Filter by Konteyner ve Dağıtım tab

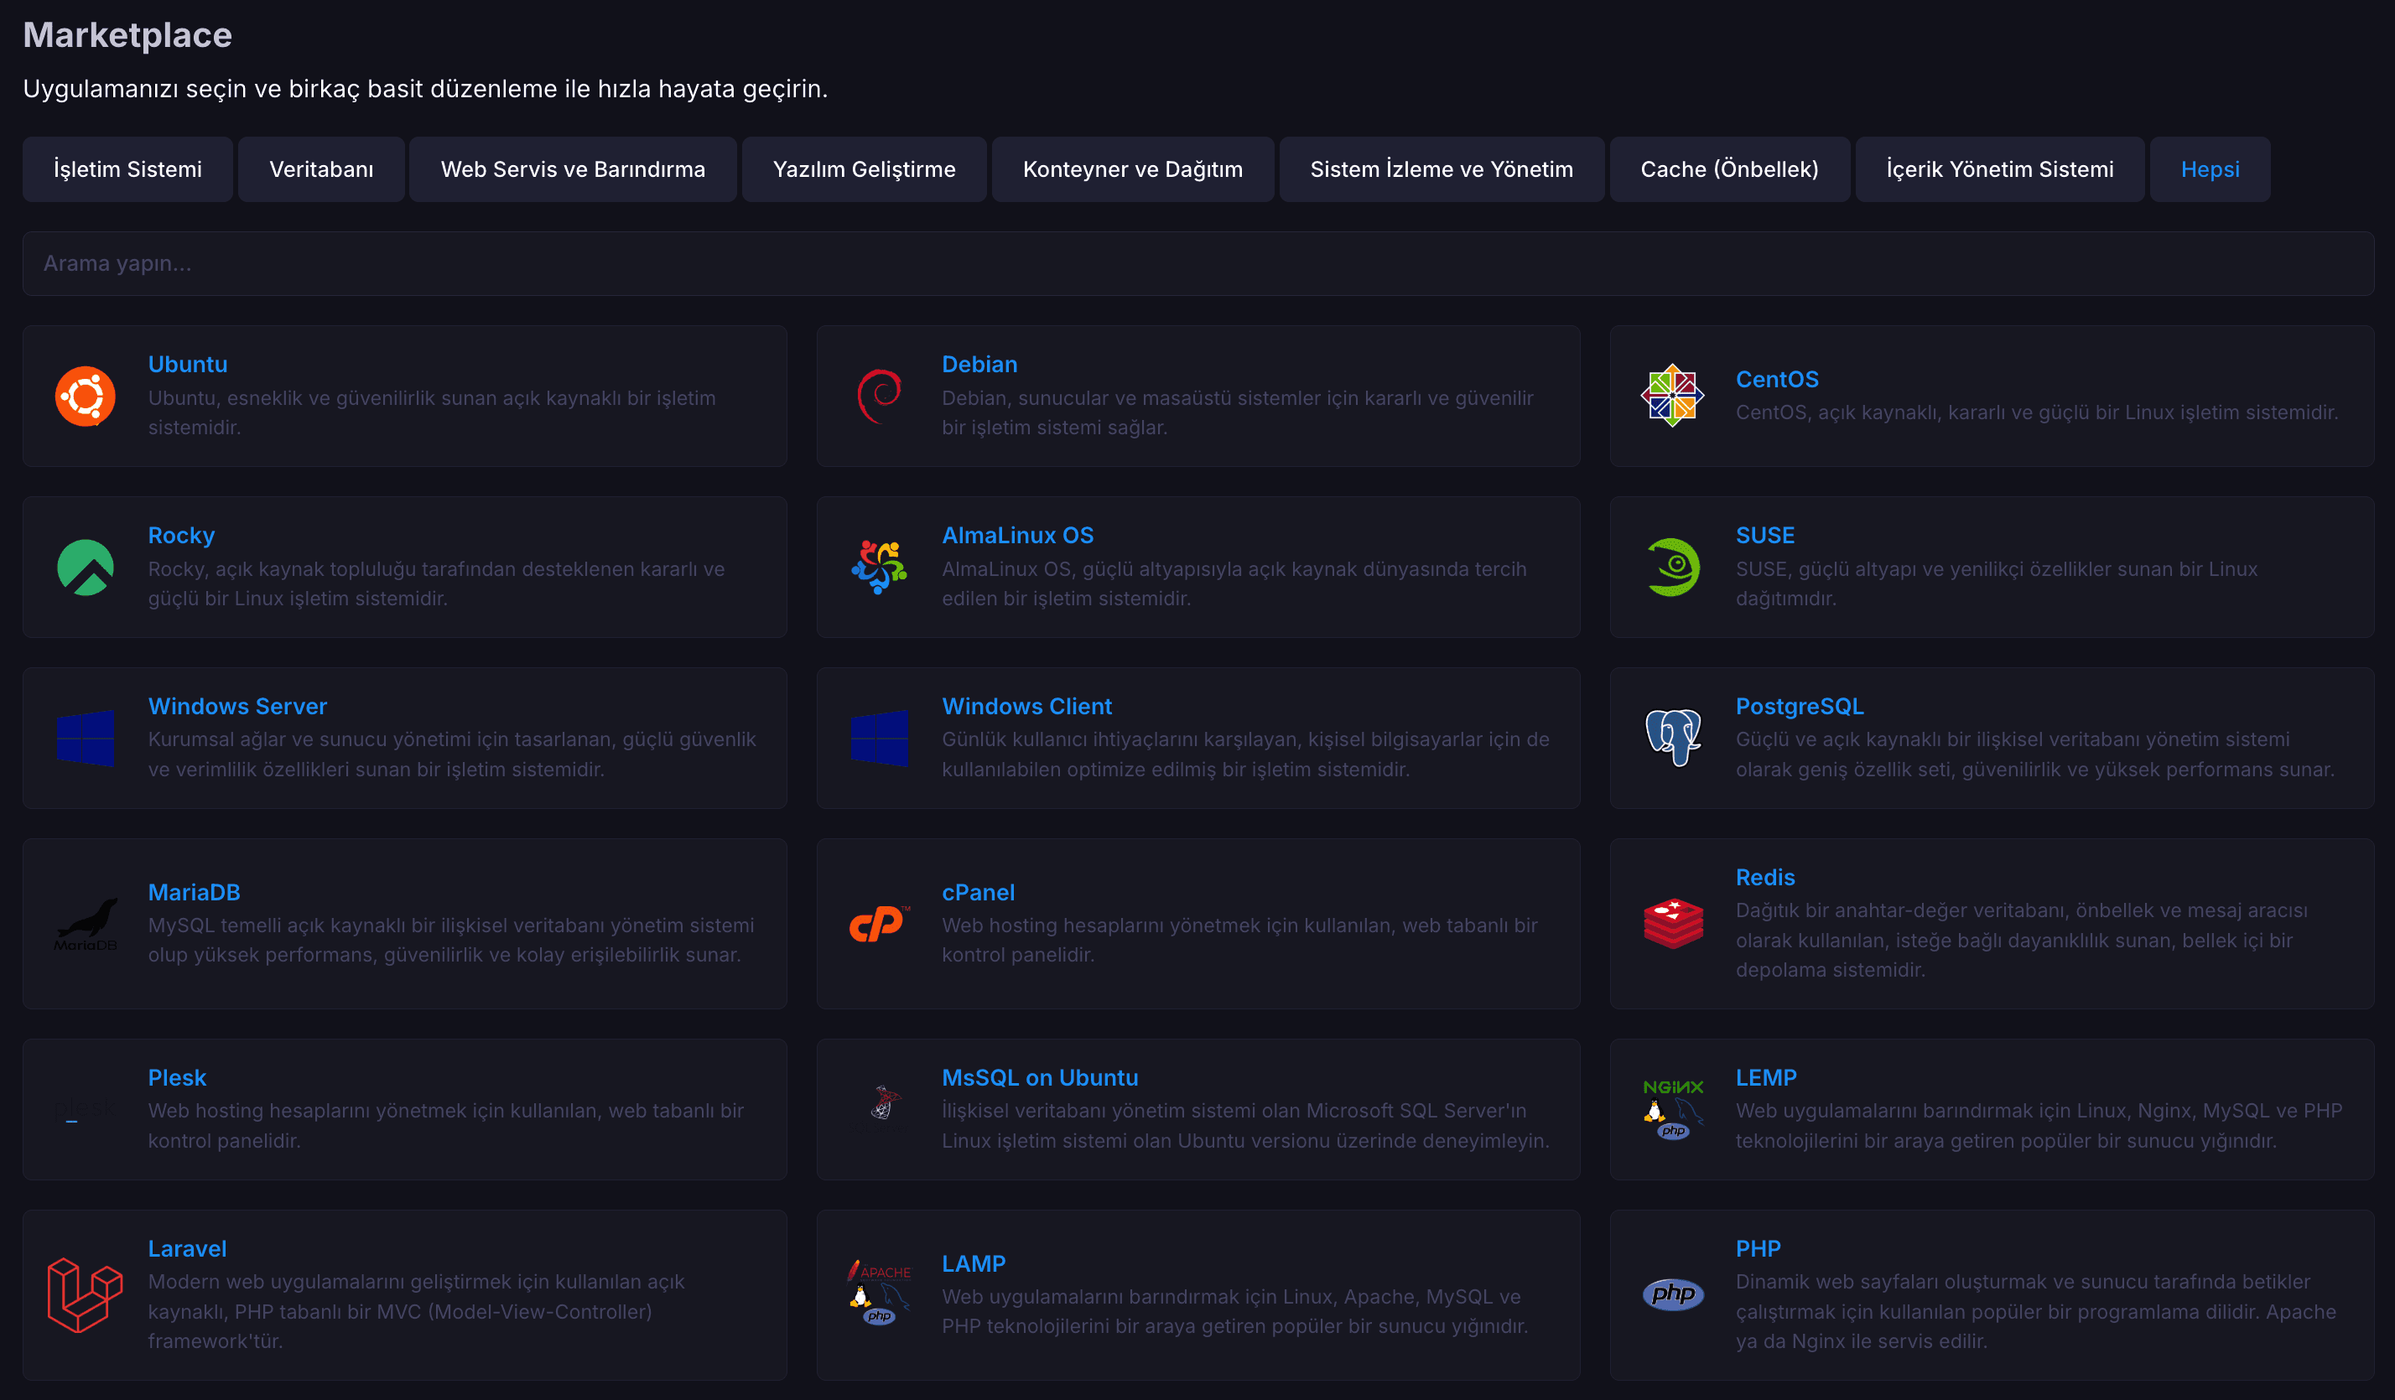[x=1132, y=169]
